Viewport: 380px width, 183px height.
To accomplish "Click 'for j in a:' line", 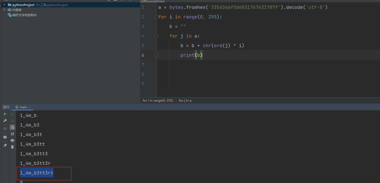I will pos(185,36).
